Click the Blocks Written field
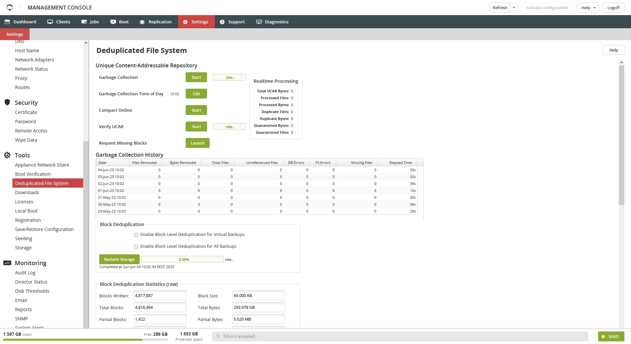The height and width of the screenshot is (344, 631). 160,295
